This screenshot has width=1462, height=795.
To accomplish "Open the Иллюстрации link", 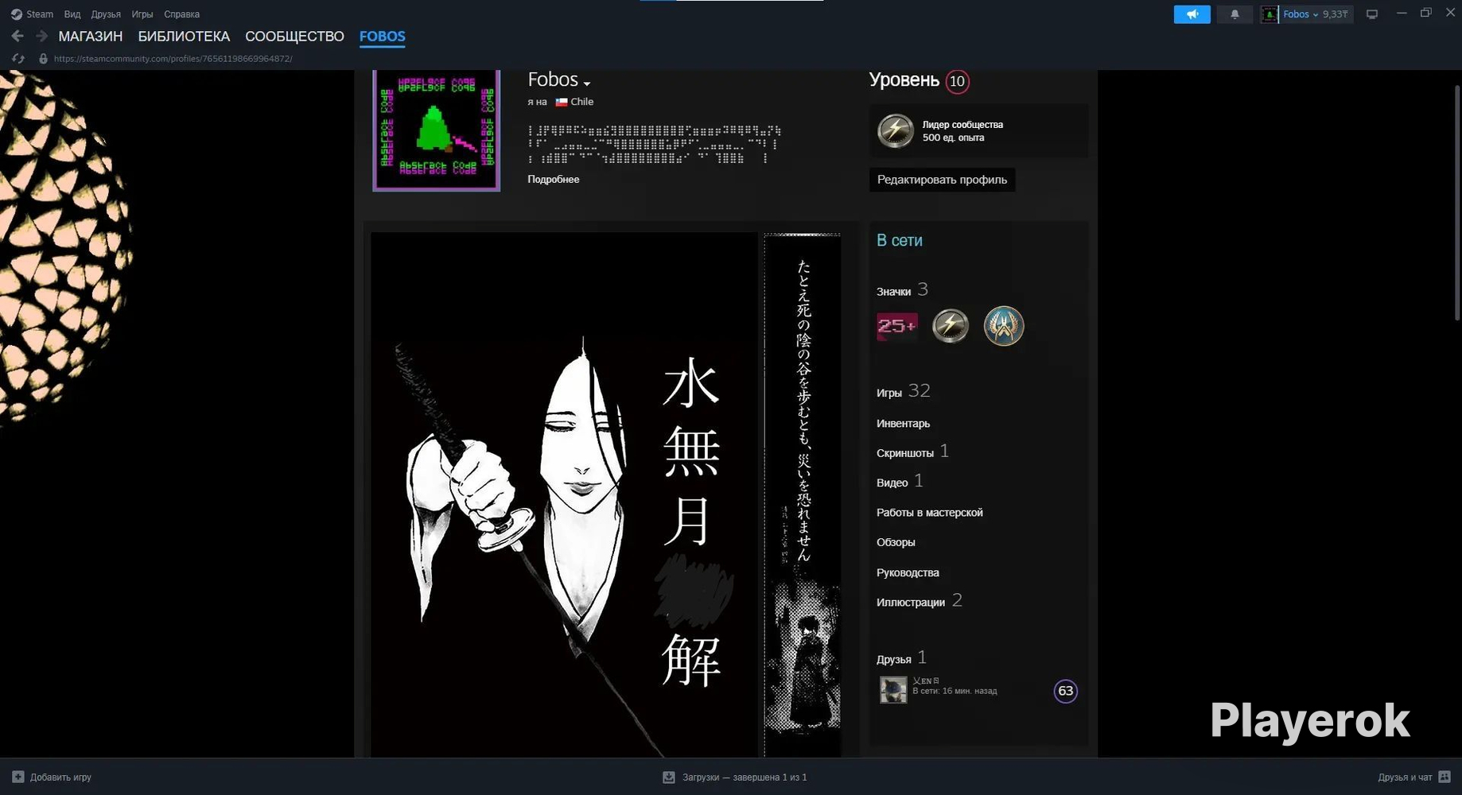I will (x=919, y=601).
